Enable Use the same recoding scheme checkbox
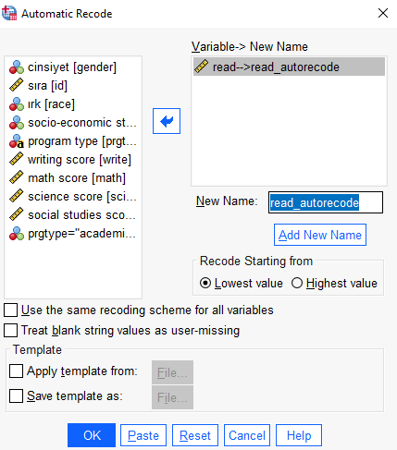397x450 pixels. (x=10, y=310)
